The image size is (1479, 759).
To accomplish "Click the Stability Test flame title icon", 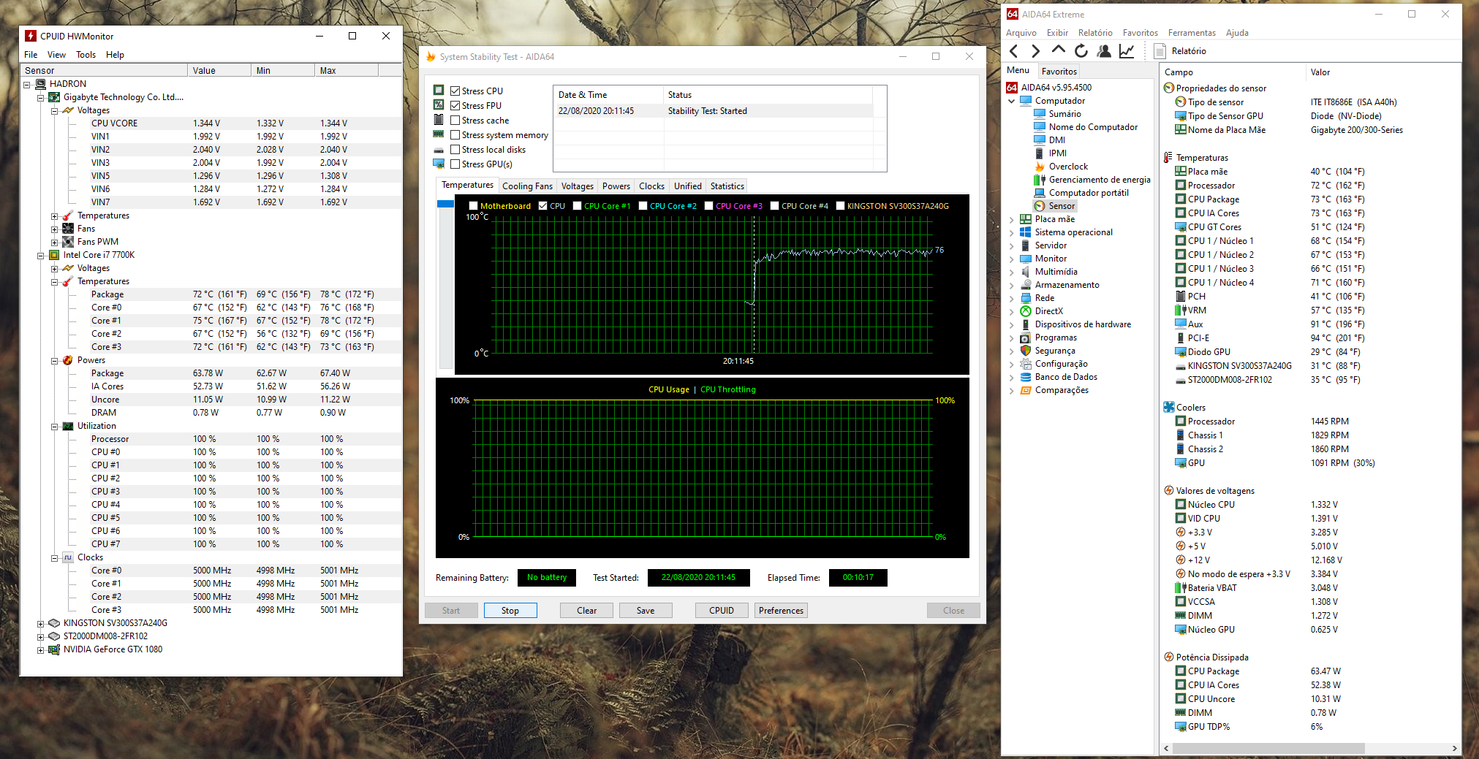I will coord(431,57).
